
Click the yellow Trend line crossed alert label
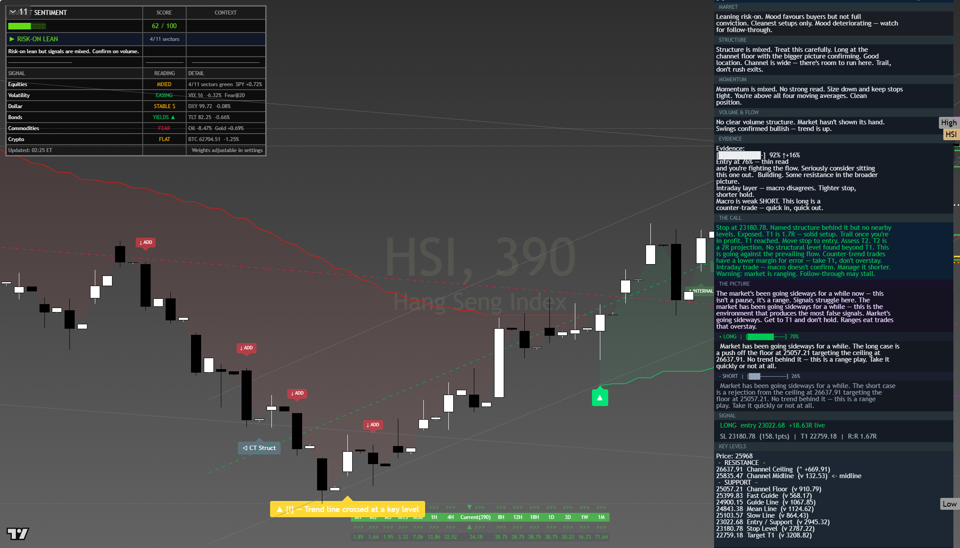347,509
